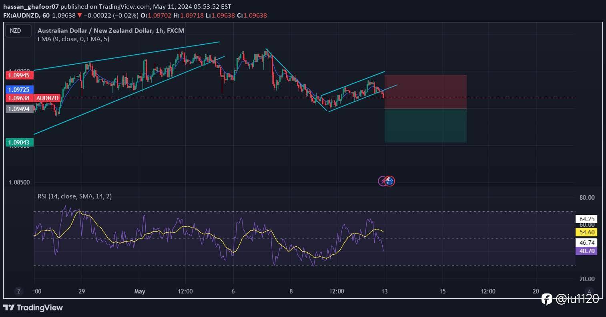Select the green 1.09945 price label
The image size is (606, 317).
(20, 75)
